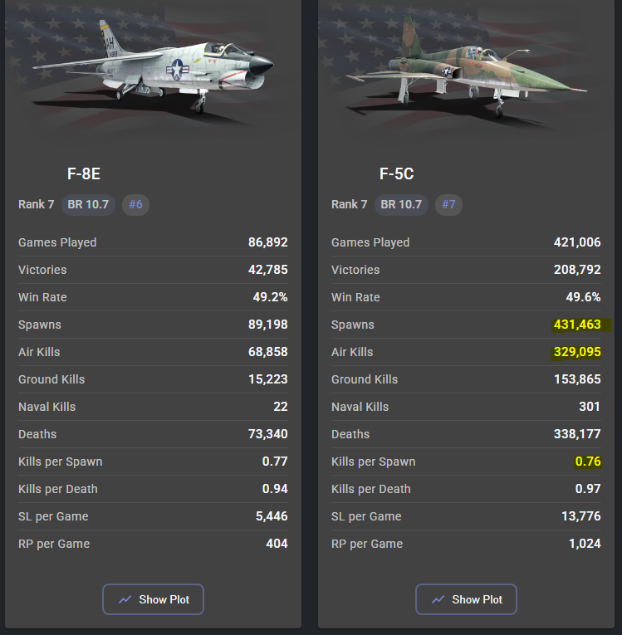Click the plot line icon under F-5C
Screen dimensions: 622x635
pyautogui.click(x=438, y=599)
